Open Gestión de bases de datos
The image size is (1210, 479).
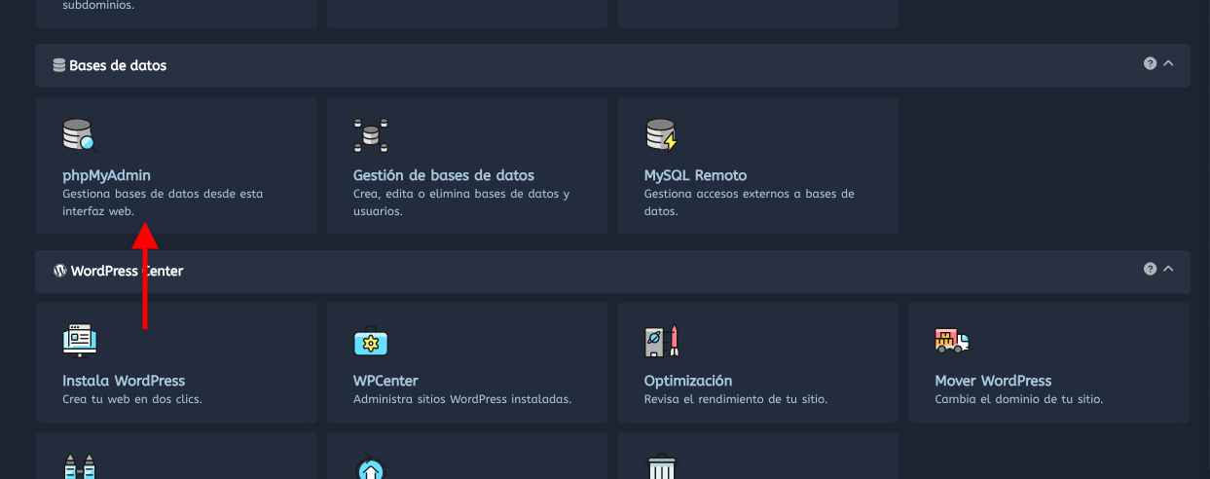[x=444, y=175]
